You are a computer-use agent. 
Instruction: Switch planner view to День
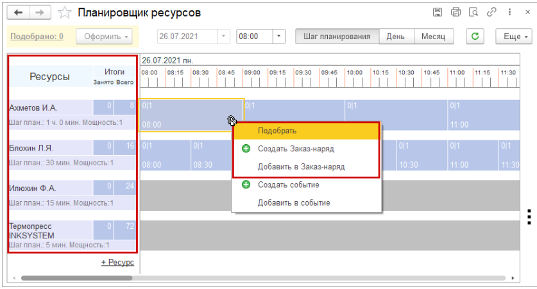tap(395, 37)
